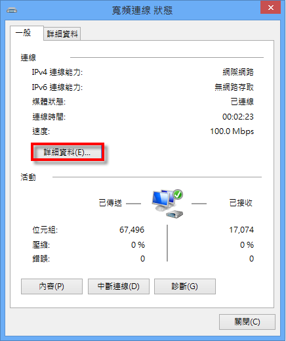Switch to the 詳細資料 tab
The height and width of the screenshot is (341, 286).
pyautogui.click(x=62, y=34)
